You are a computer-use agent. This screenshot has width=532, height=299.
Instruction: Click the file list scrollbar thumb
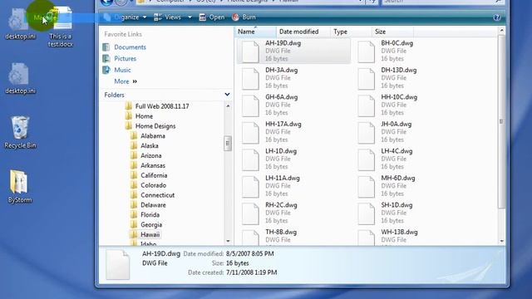click(x=501, y=121)
